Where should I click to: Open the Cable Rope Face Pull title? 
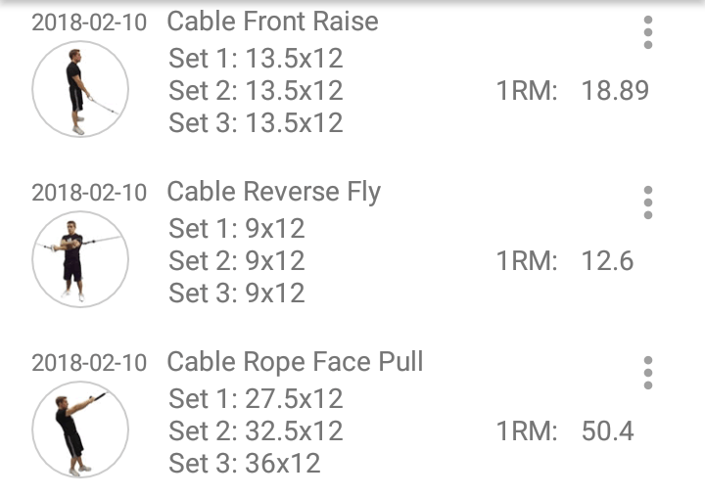[295, 362]
